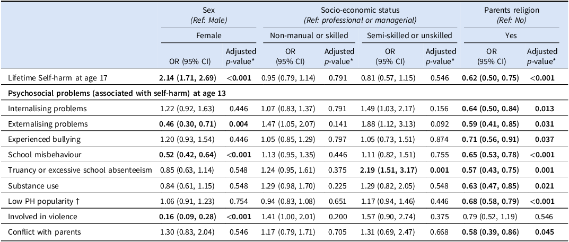Click the School misbehaviour row label
Viewport: 569px width, 242px height.
pos(44,155)
